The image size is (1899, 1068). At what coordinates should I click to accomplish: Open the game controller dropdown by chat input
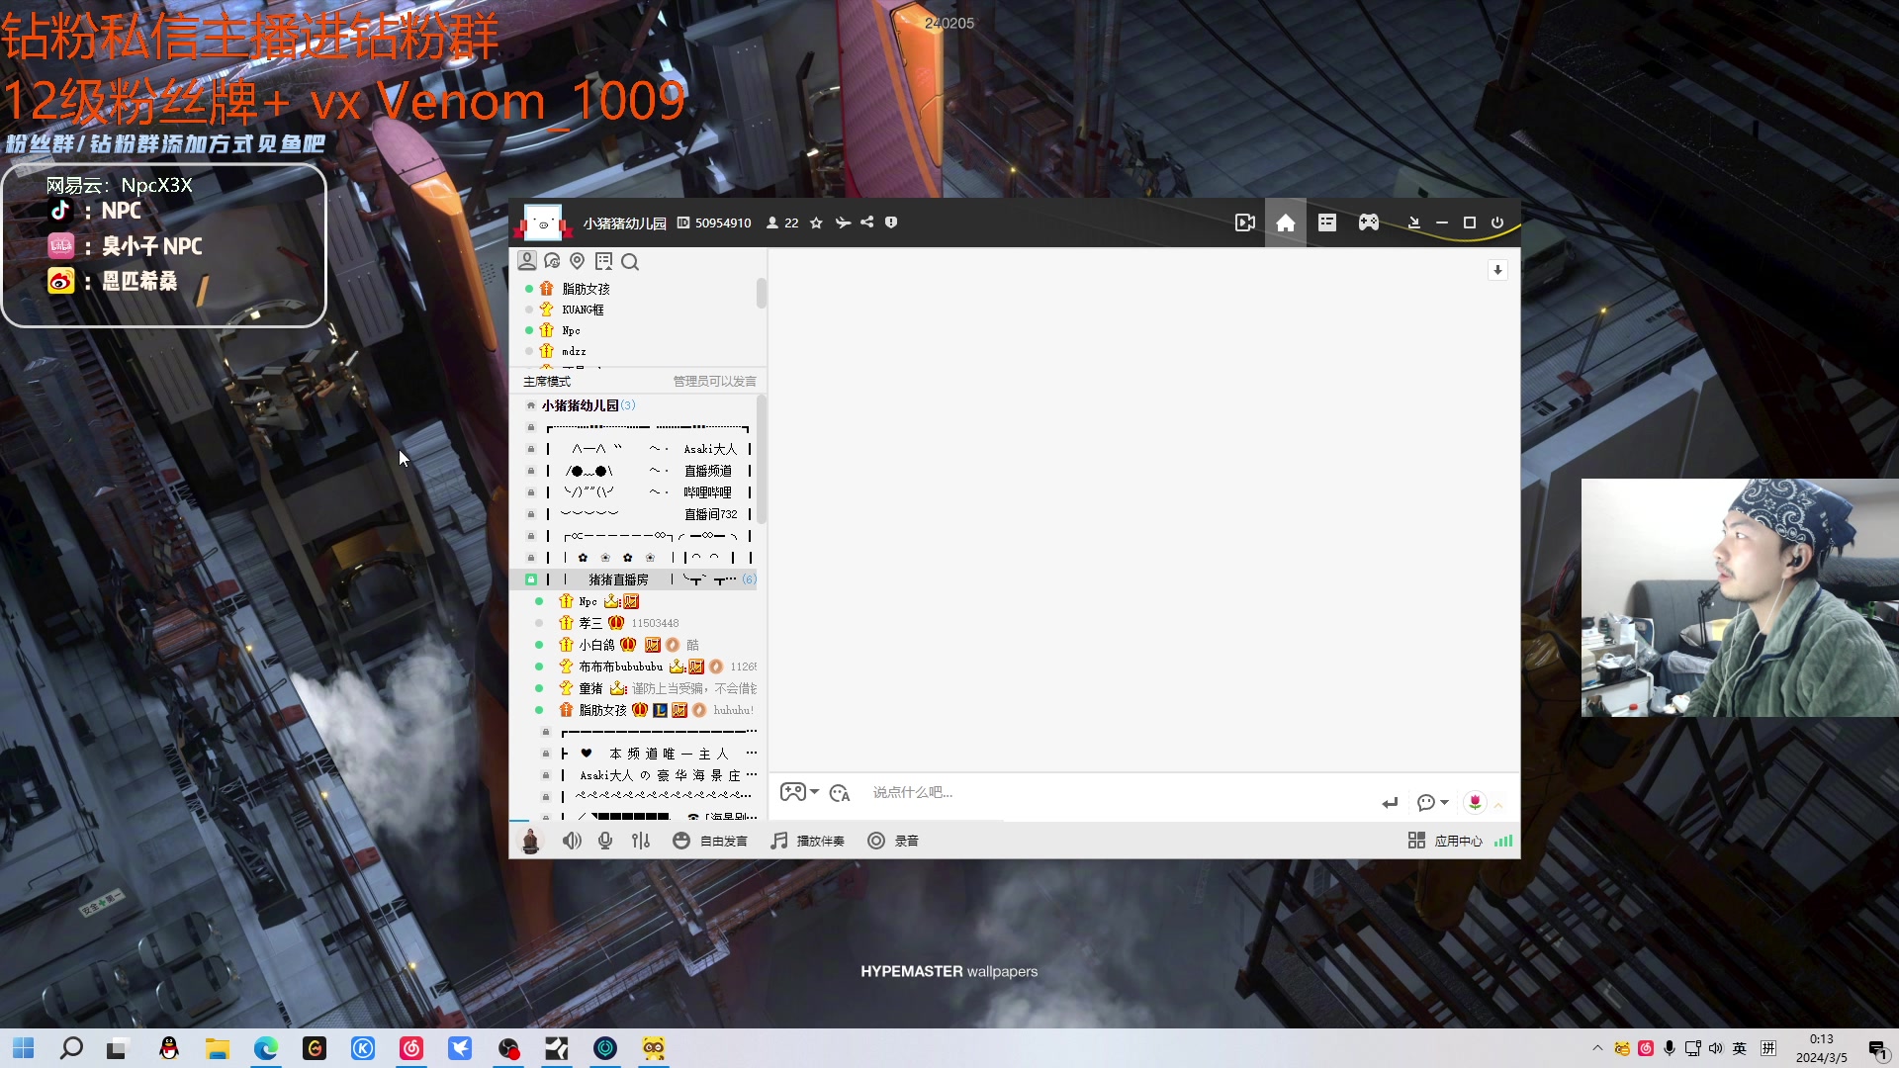click(x=799, y=792)
